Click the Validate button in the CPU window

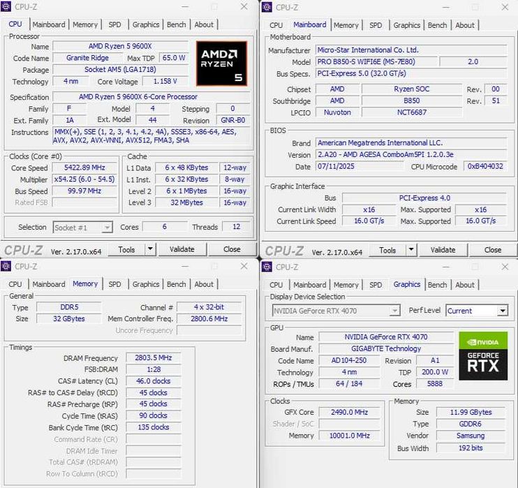(x=182, y=249)
